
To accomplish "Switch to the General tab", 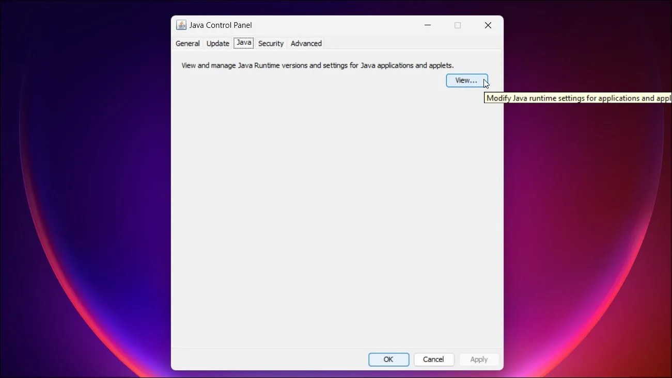I will pos(187,43).
